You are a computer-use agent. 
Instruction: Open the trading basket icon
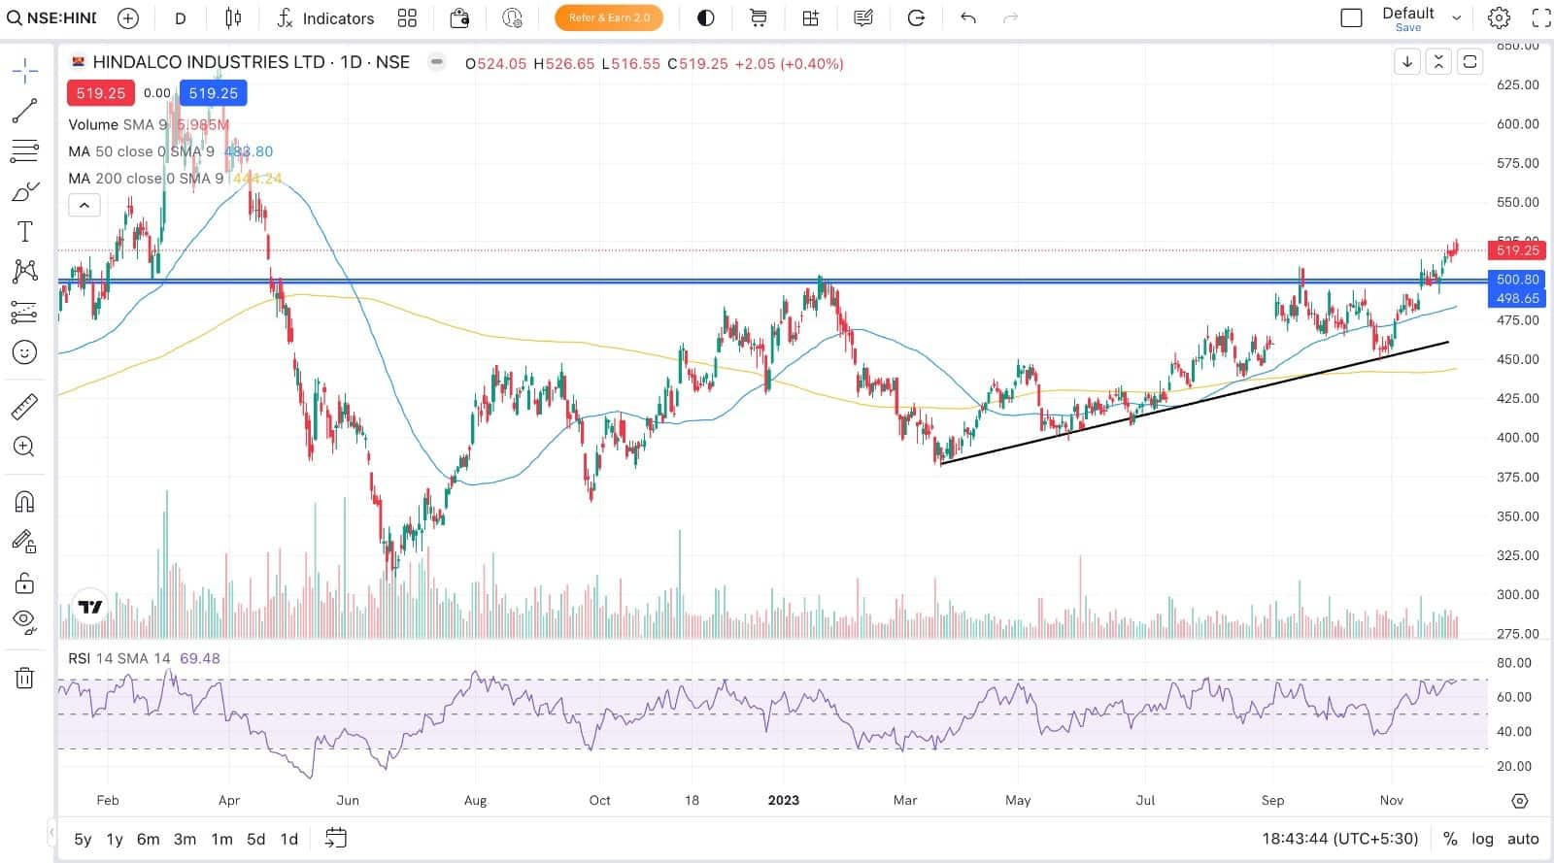coord(459,17)
